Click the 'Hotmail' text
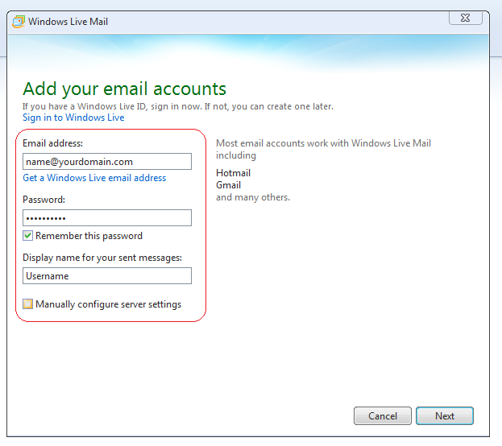 tap(233, 173)
